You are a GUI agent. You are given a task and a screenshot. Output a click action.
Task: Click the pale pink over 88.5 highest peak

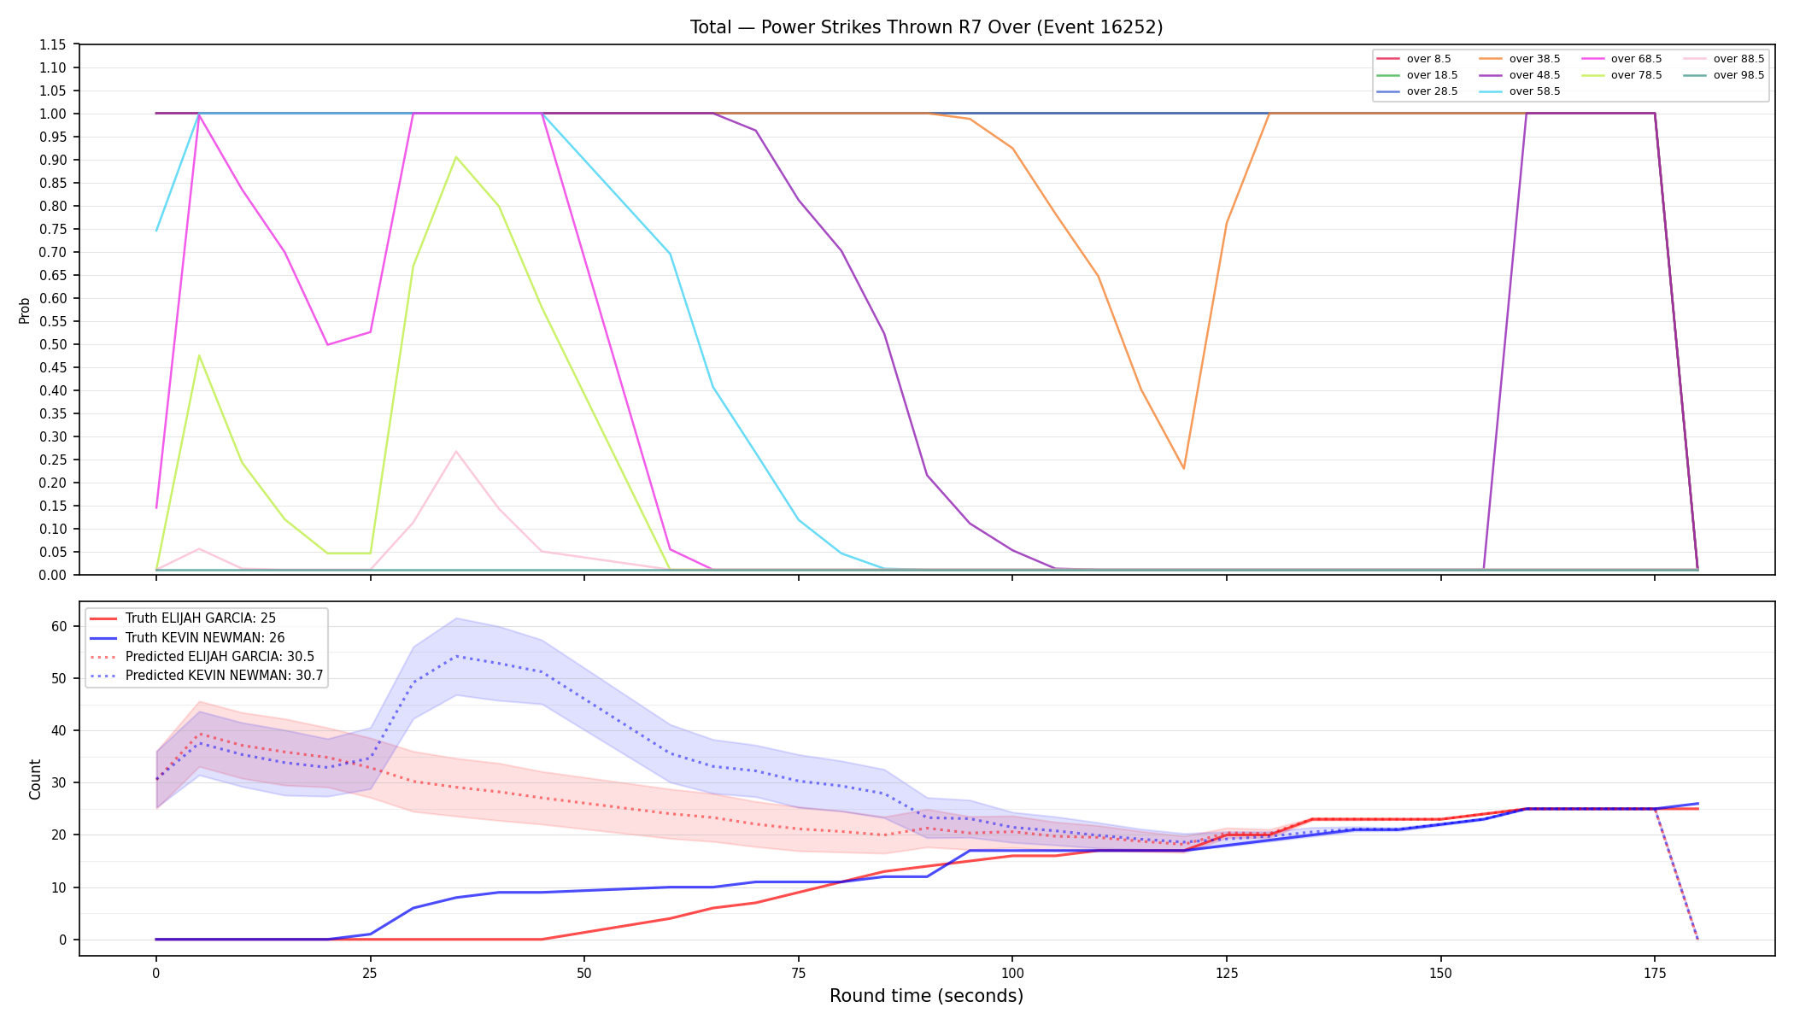456,451
